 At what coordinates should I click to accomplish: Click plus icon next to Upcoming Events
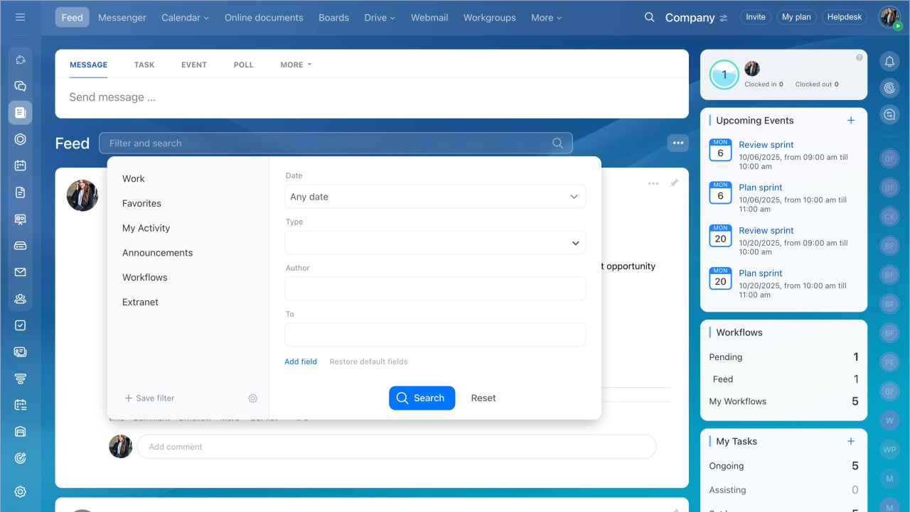851,121
